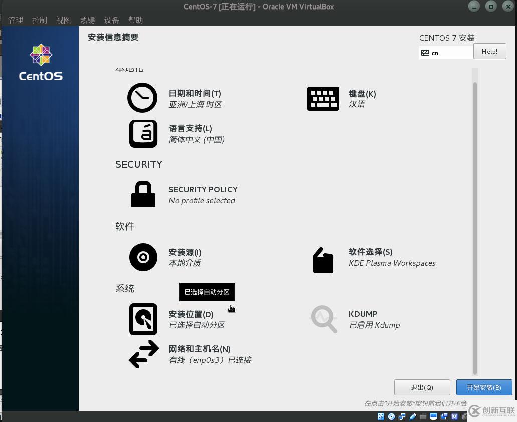Image resolution: width=517 pixels, height=422 pixels.
Task: Click 已选择自动分区 text under 安装位置(D)
Action: [197, 325]
